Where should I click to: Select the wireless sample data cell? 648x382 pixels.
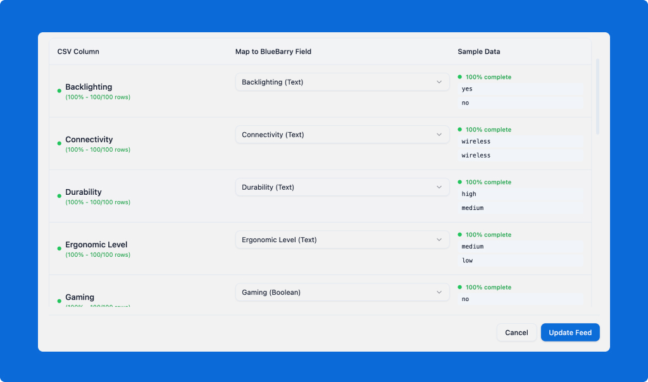pyautogui.click(x=520, y=141)
